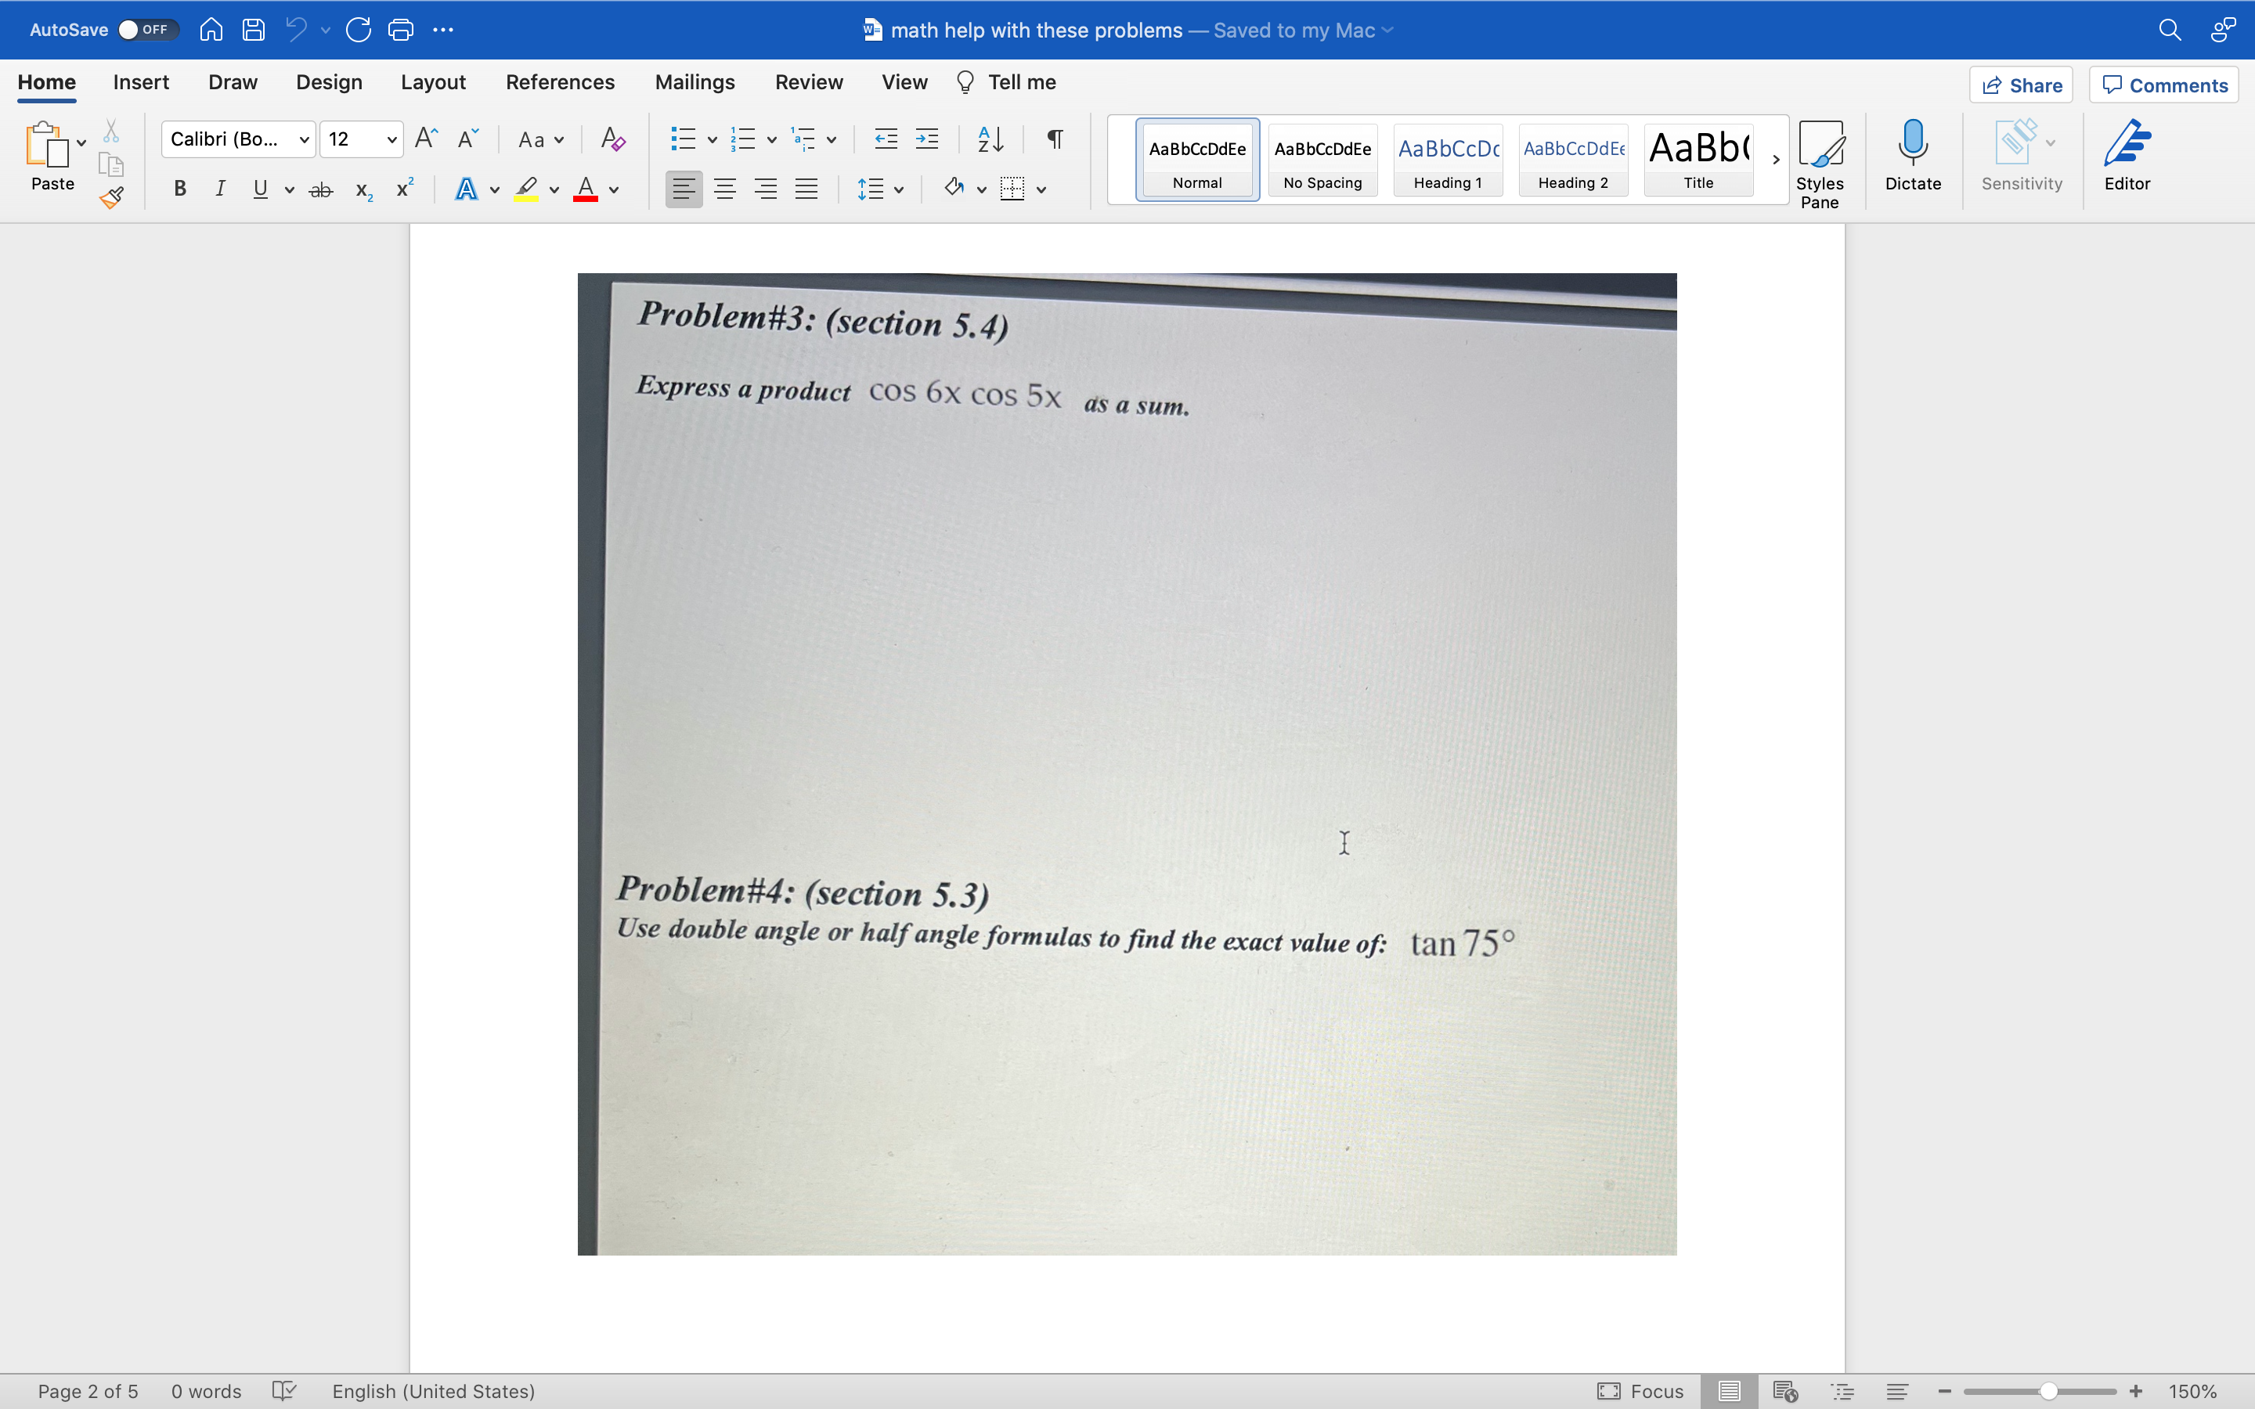
Task: Apply italic to selected text
Action: click(x=220, y=188)
